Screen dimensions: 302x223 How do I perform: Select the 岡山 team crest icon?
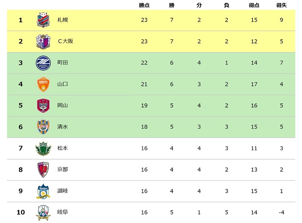pyautogui.click(x=43, y=106)
